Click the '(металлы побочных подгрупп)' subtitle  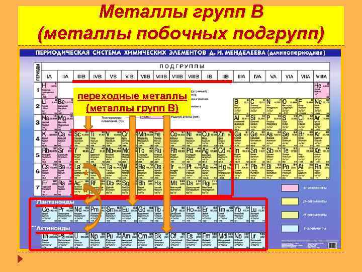click(x=181, y=34)
